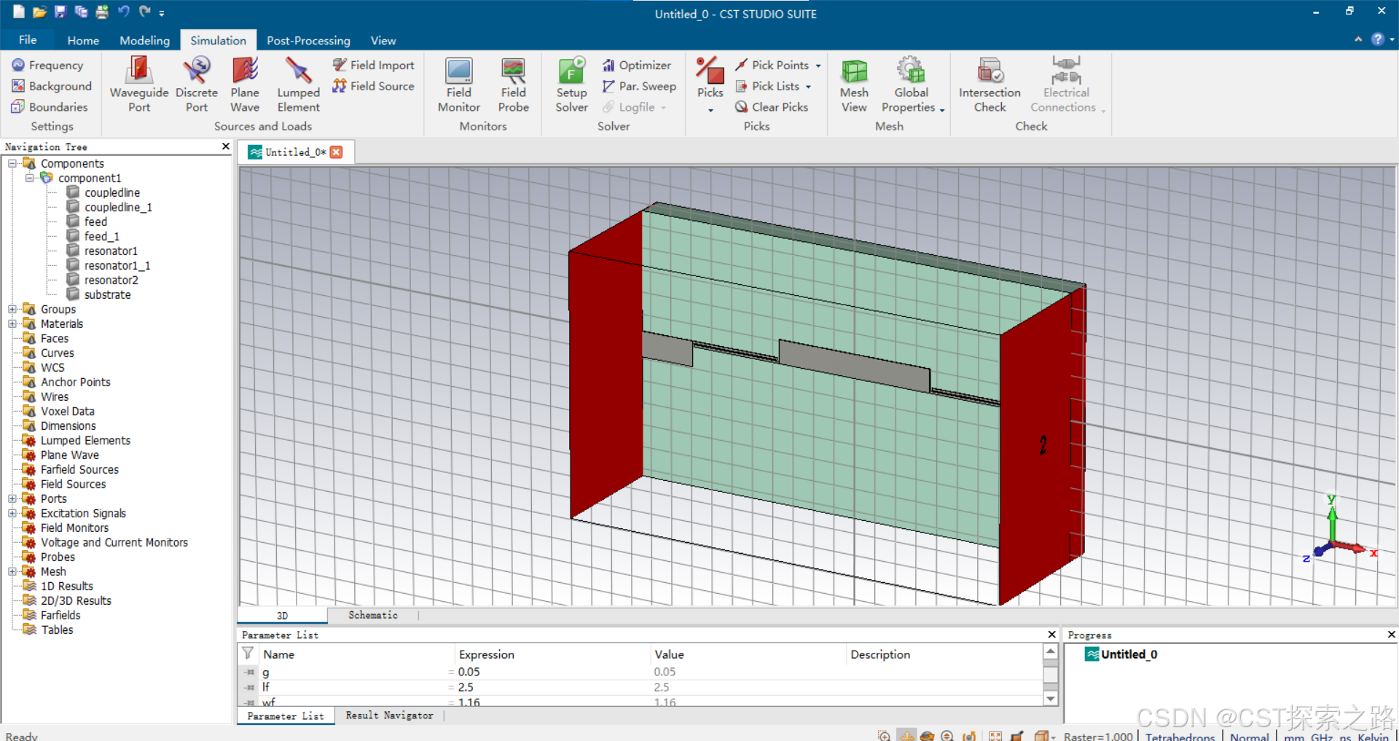Open Field Import
Viewport: 1399px width, 741px height.
point(373,65)
